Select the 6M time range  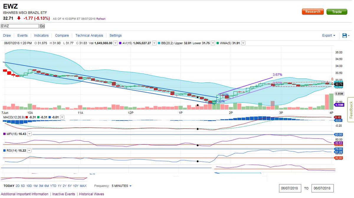tap(47, 186)
